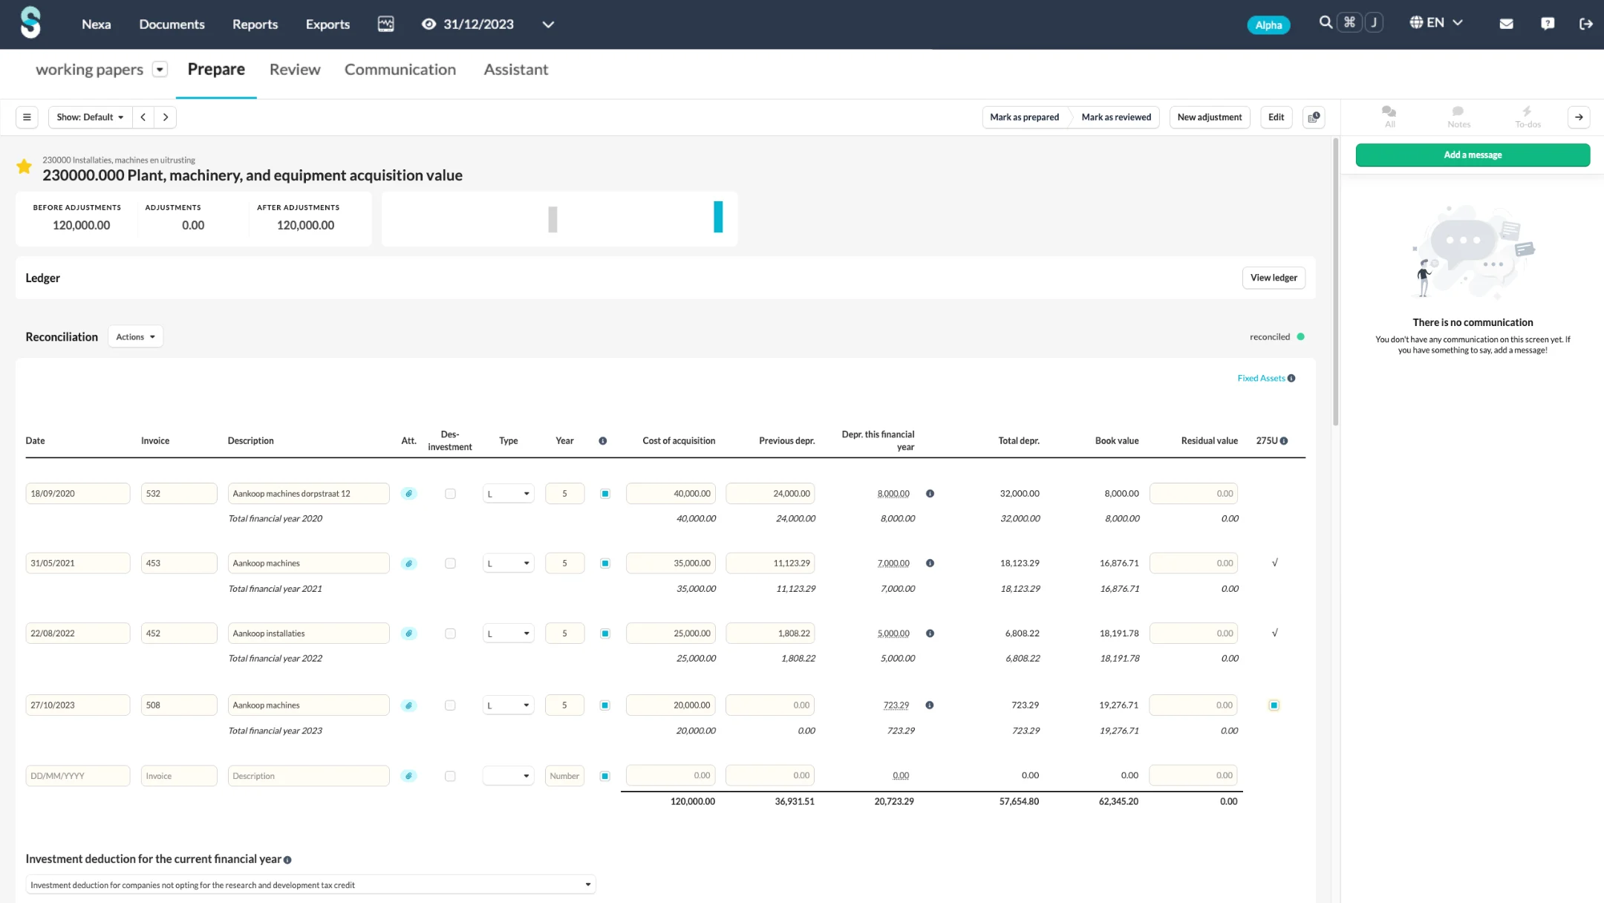
Task: Collapse the communication side panel arrow
Action: 1579,117
